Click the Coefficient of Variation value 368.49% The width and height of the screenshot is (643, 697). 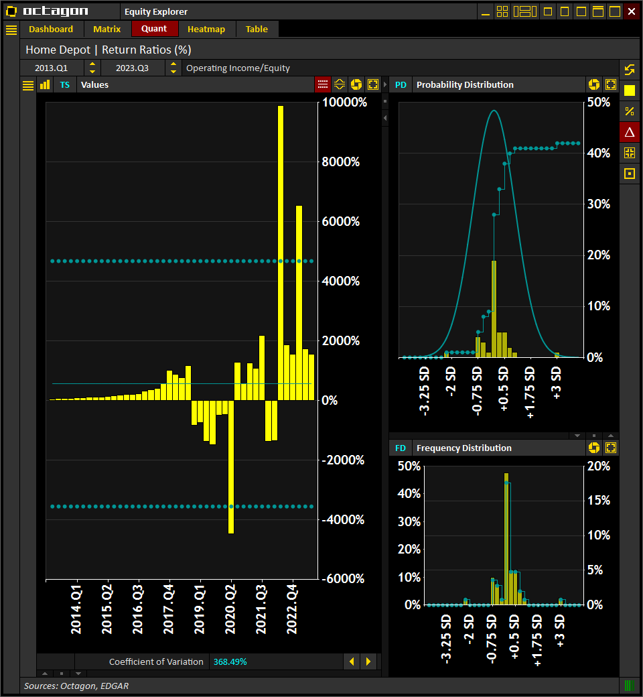point(230,662)
